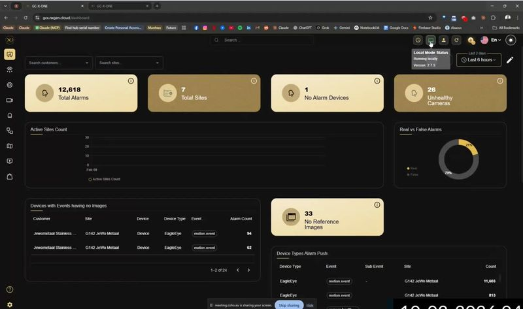Image resolution: width=523 pixels, height=309 pixels.
Task: Click the No Reference Images card
Action: tap(328, 217)
